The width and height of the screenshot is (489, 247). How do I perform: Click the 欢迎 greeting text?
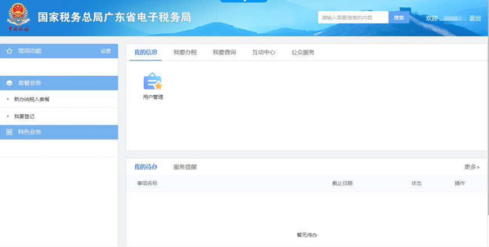point(432,18)
